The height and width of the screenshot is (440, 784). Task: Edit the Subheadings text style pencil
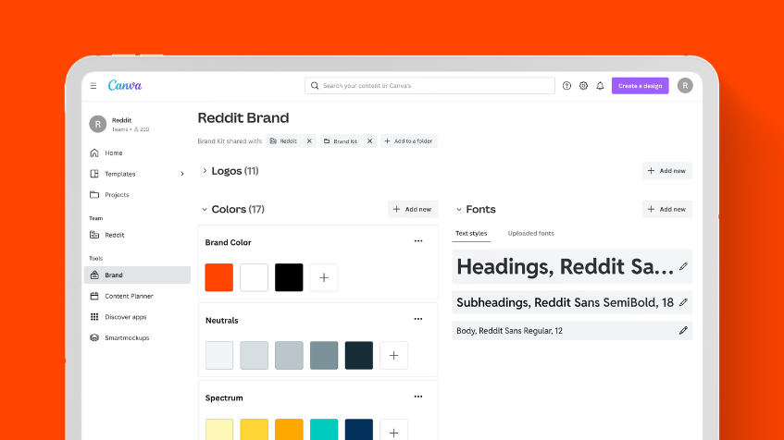683,302
